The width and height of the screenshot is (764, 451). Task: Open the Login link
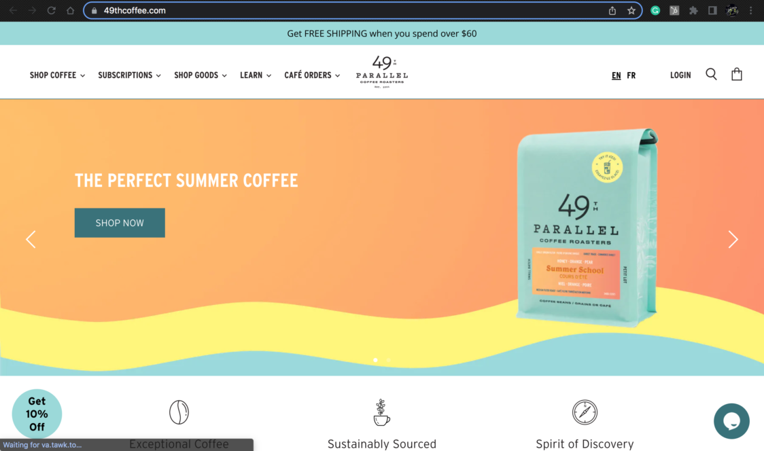(x=680, y=75)
